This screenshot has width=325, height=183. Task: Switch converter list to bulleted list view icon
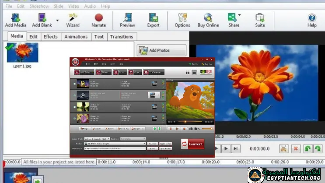pyautogui.click(x=188, y=72)
